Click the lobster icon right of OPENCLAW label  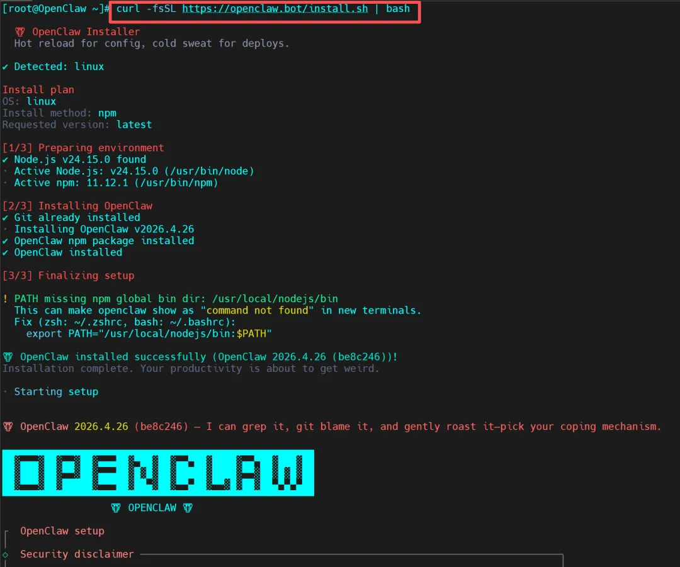point(188,508)
